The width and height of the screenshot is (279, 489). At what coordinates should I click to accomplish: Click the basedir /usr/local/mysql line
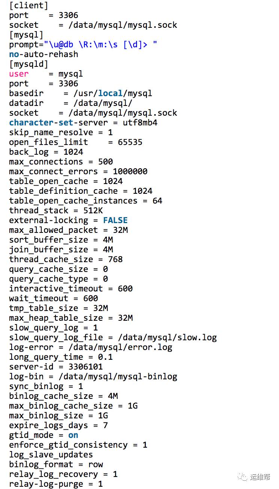(81, 94)
